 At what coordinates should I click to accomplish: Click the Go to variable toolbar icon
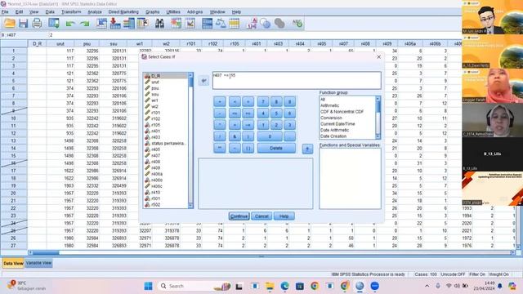point(115,24)
